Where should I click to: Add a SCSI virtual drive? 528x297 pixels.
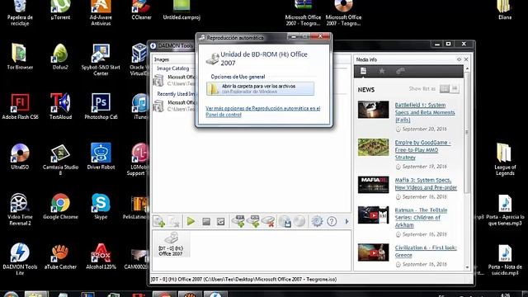tap(253, 221)
